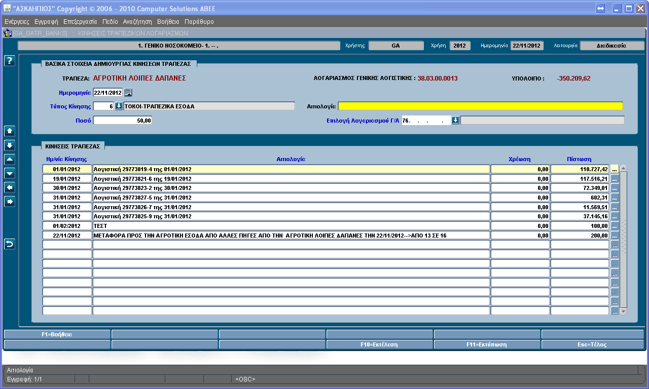Click the Ημερομηνία field showing 22/11/2012
This screenshot has width=649, height=389.
(108, 93)
